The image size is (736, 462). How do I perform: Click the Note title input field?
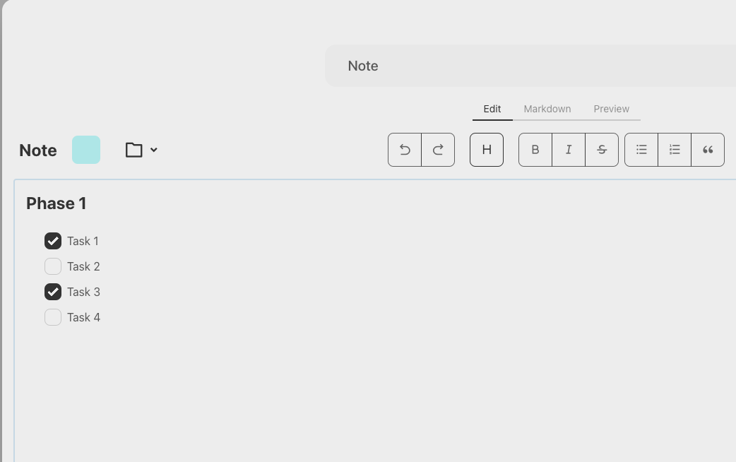pyautogui.click(x=530, y=66)
